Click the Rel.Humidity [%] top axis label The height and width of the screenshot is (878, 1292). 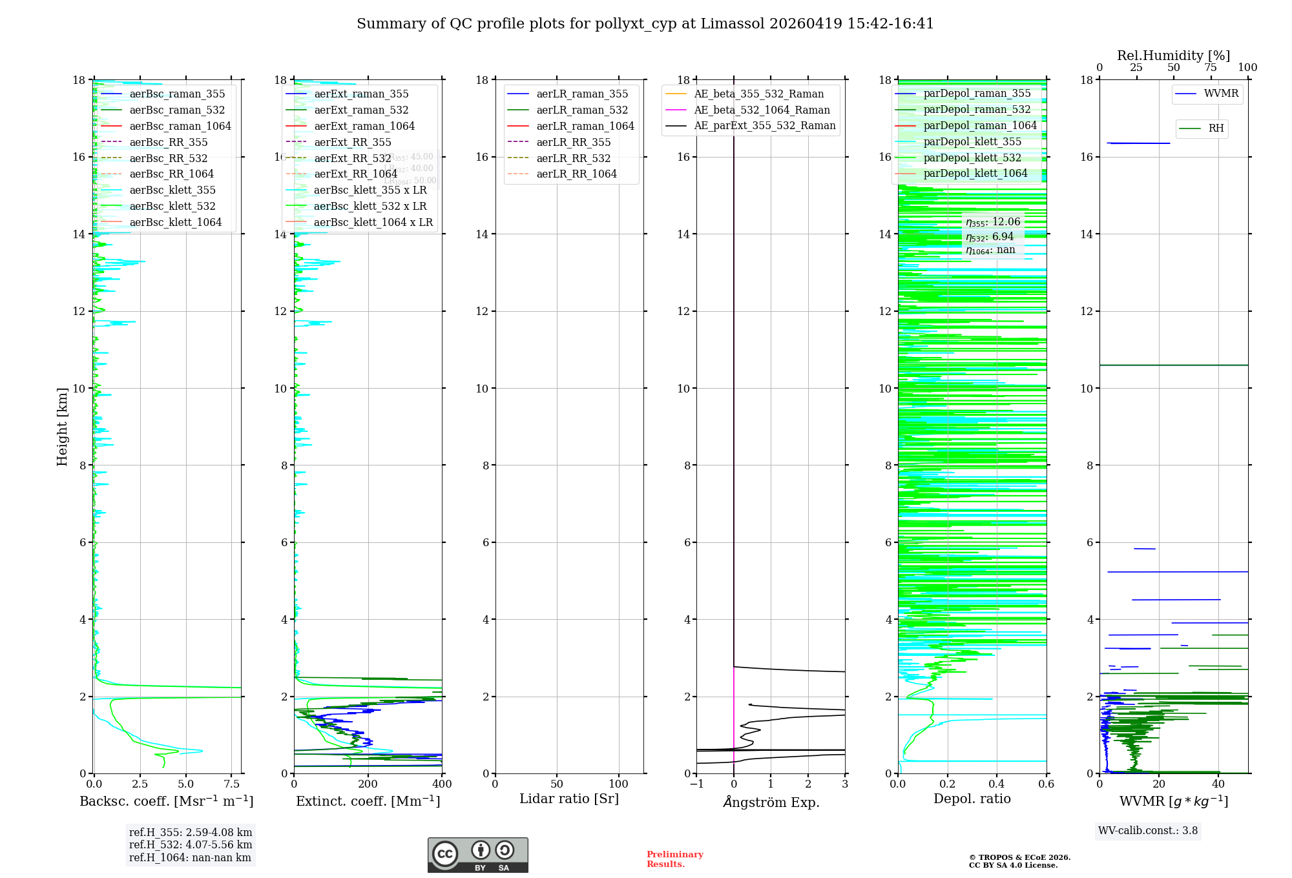(1173, 56)
